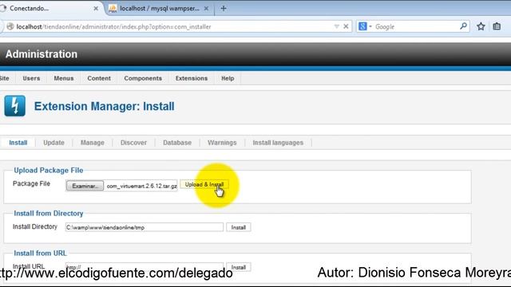This screenshot has height=287, width=511.
Task: Click the Install URL text field
Action: (144, 267)
